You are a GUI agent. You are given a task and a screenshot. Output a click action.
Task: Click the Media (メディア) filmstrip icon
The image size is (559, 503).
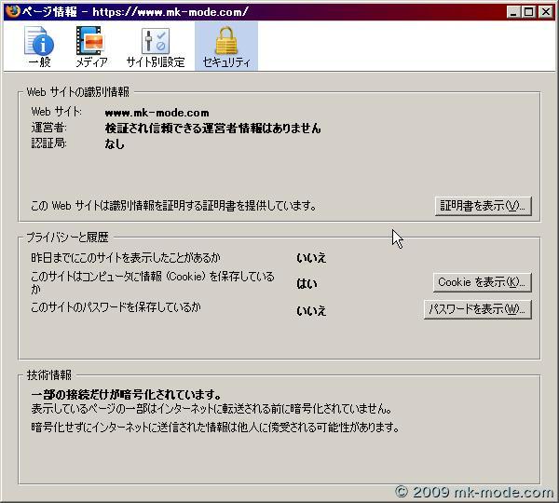click(91, 40)
